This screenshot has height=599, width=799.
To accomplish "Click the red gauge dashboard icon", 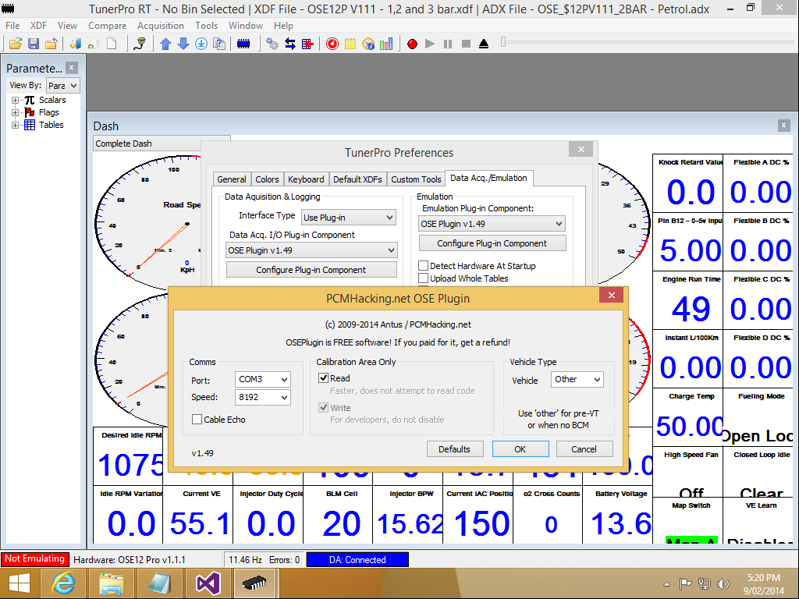I will point(332,44).
